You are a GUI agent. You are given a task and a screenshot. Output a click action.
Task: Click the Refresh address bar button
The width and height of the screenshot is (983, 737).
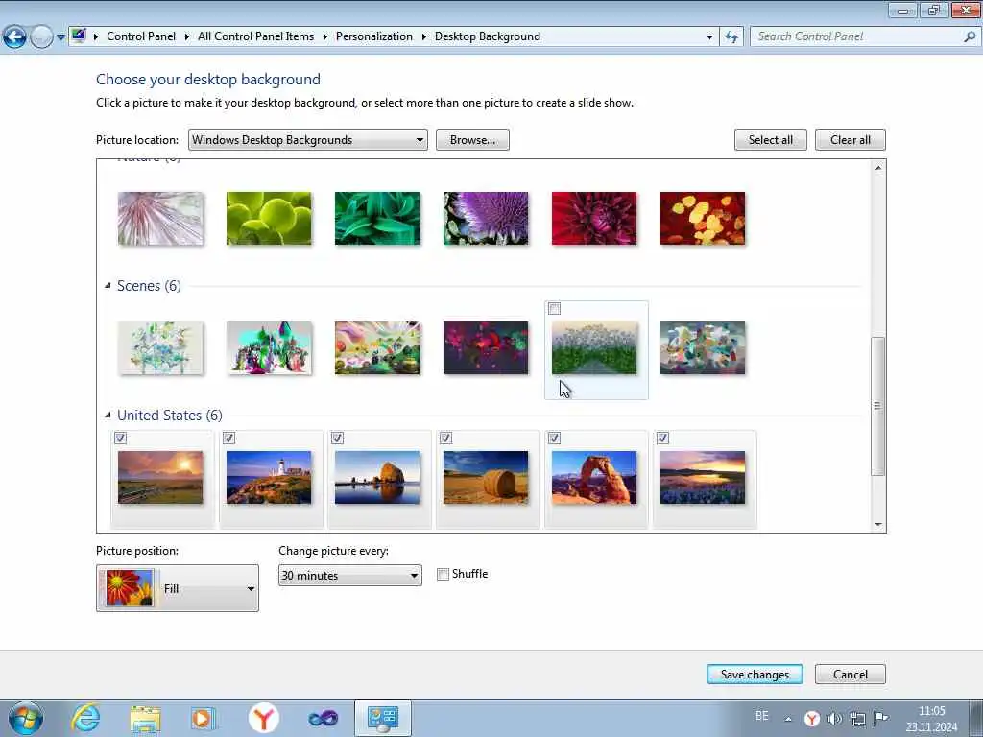click(731, 37)
